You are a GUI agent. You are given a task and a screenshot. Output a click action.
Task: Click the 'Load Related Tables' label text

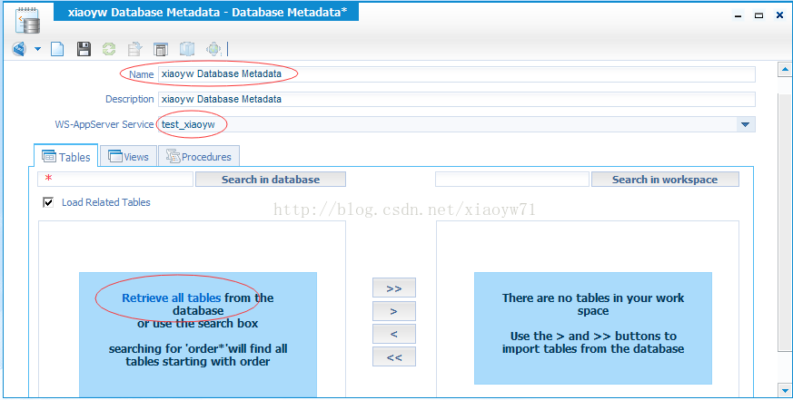[106, 202]
